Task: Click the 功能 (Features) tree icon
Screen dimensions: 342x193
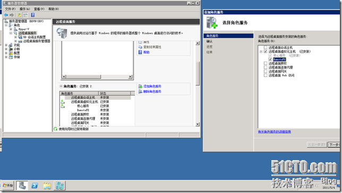Action: tap(11, 45)
